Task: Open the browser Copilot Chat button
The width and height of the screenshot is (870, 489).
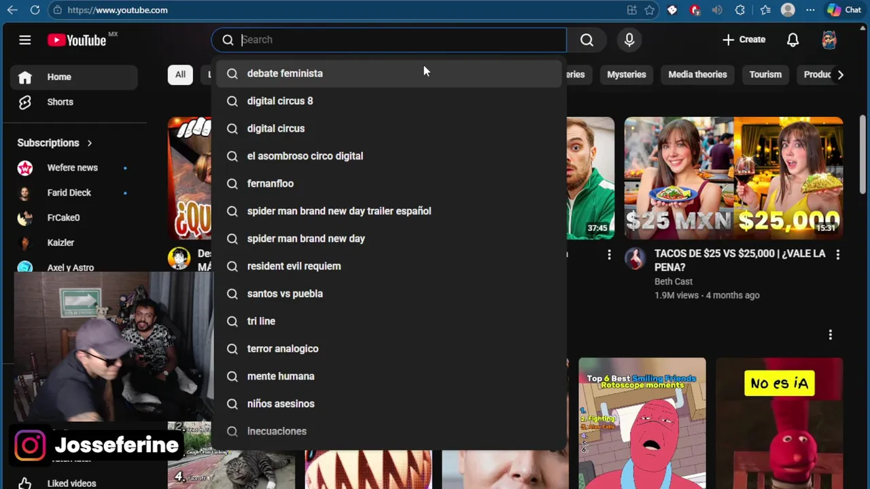Action: [x=844, y=10]
